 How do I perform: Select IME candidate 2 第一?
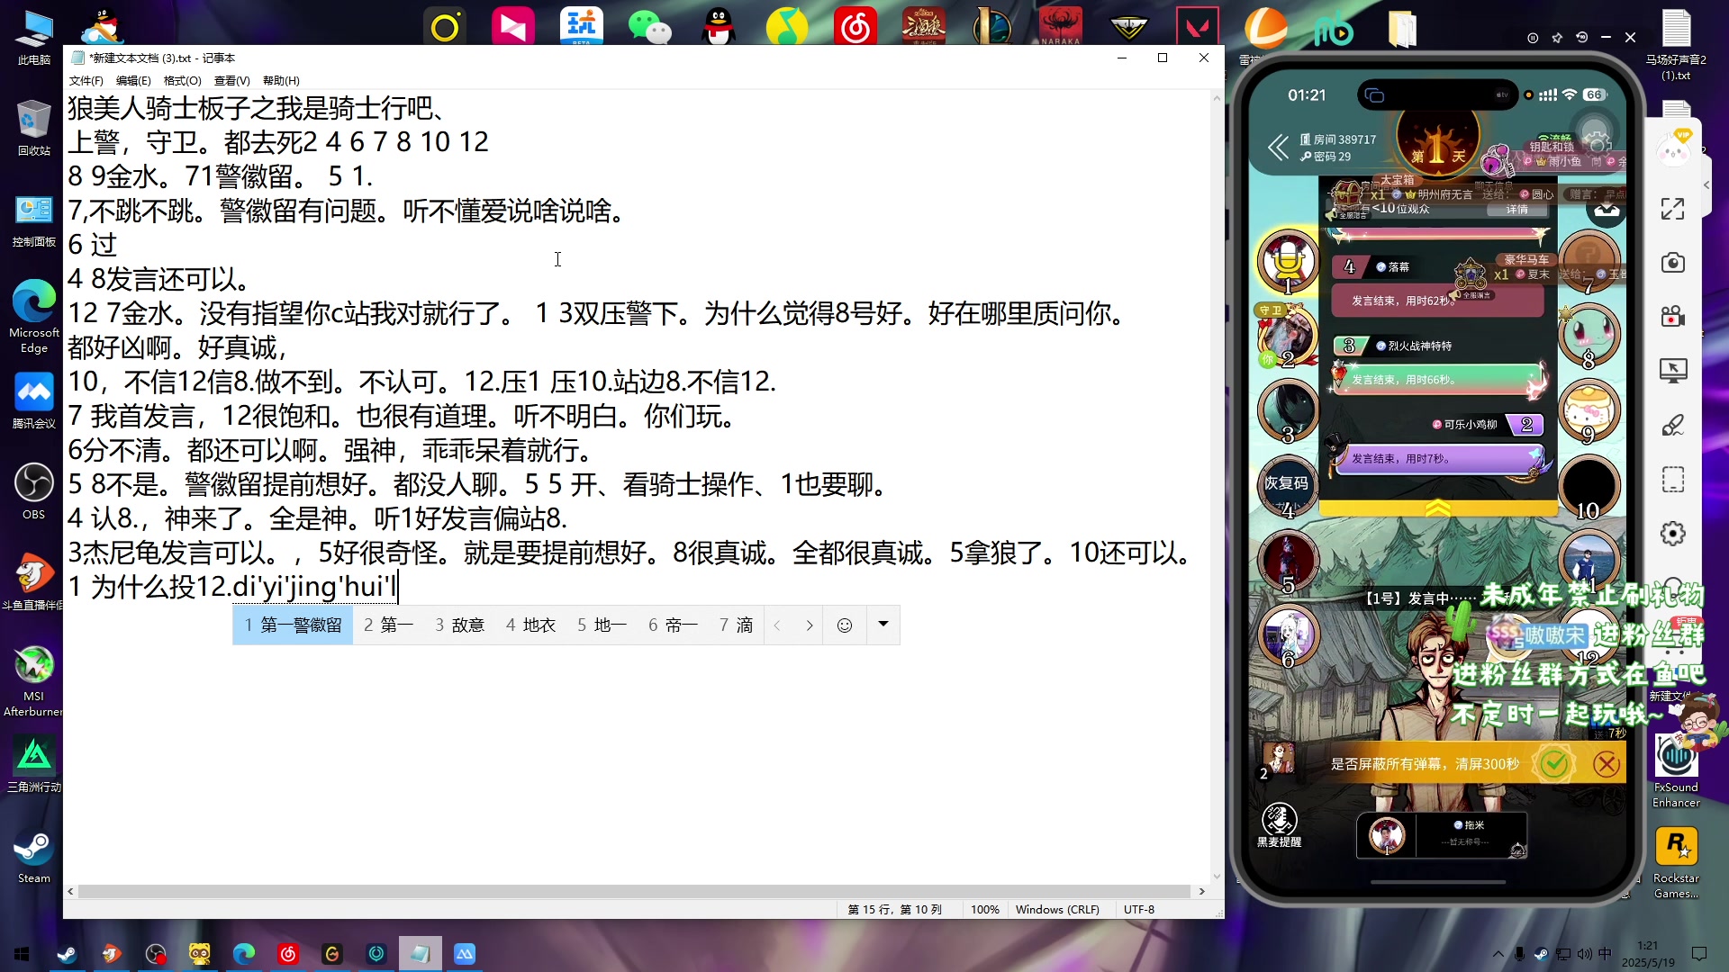click(388, 625)
